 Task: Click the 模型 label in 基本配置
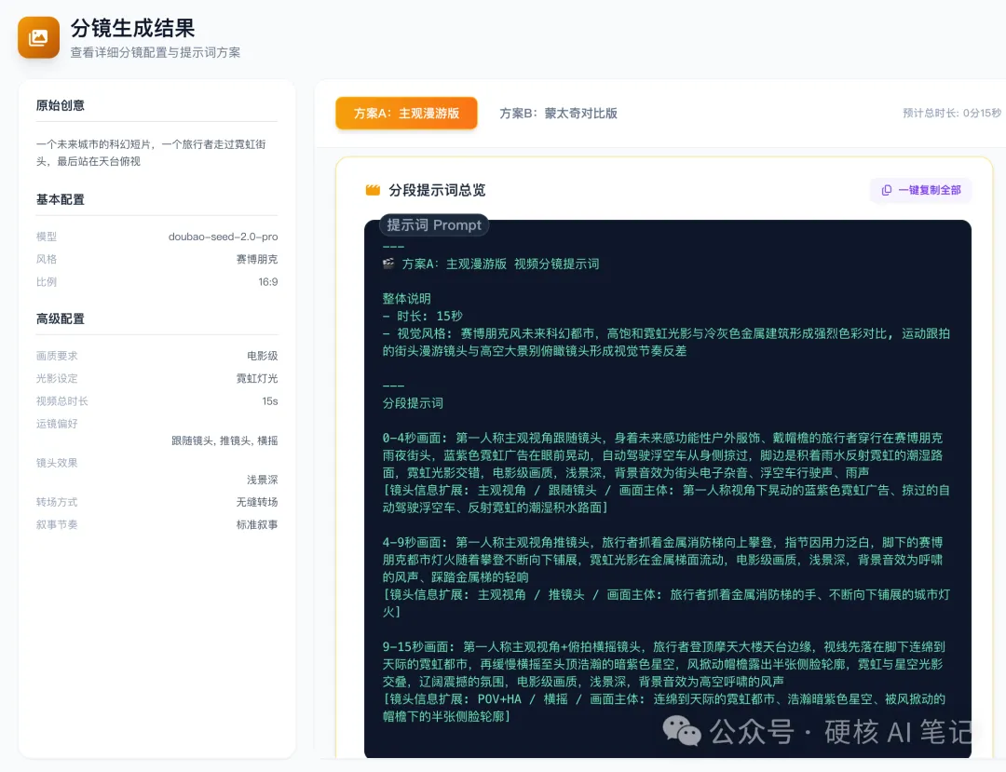tap(46, 237)
